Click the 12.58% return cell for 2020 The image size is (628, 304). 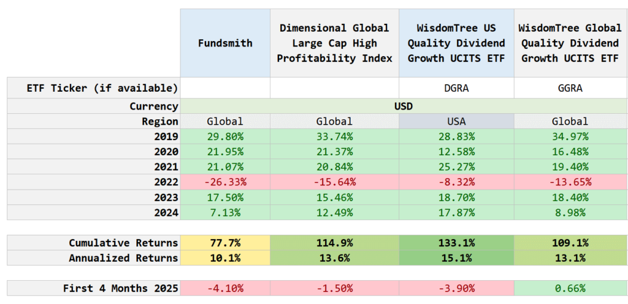[x=456, y=151]
